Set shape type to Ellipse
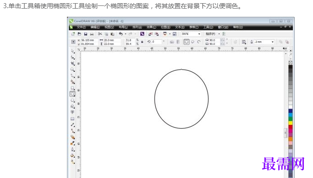 point(186,42)
